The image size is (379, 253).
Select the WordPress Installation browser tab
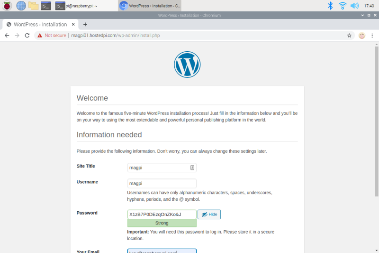40,25
